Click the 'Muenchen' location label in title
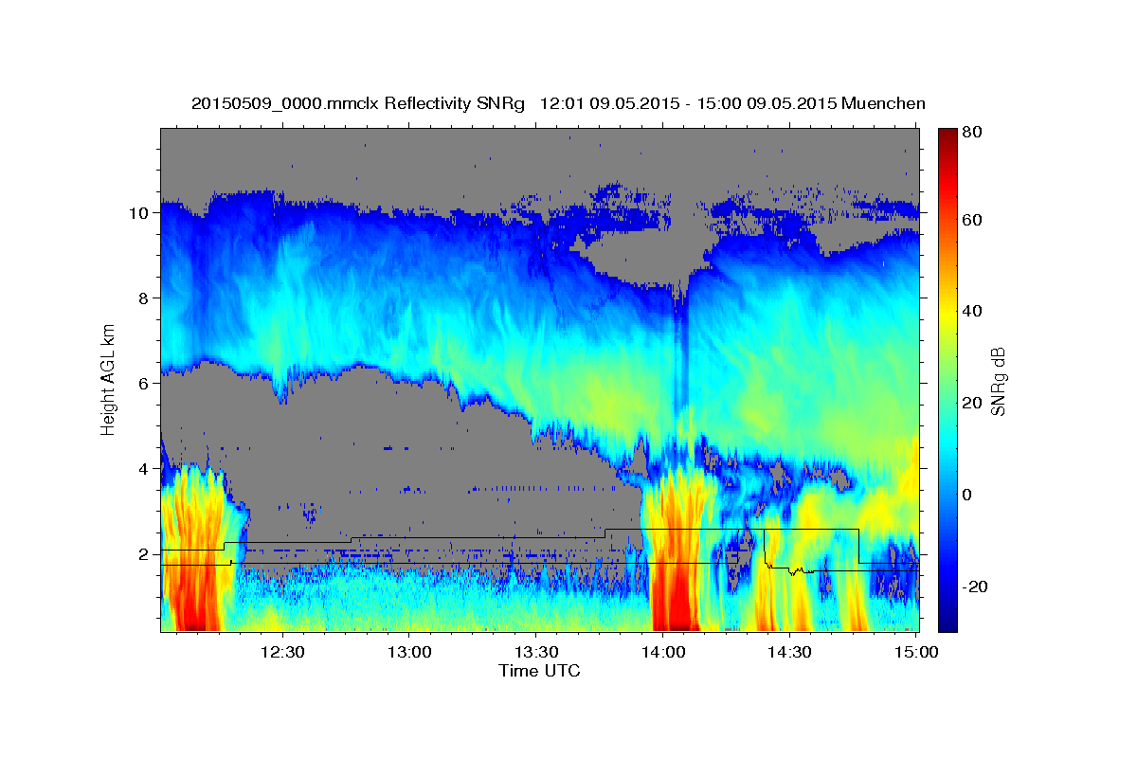The width and height of the screenshot is (1137, 758). 883,103
